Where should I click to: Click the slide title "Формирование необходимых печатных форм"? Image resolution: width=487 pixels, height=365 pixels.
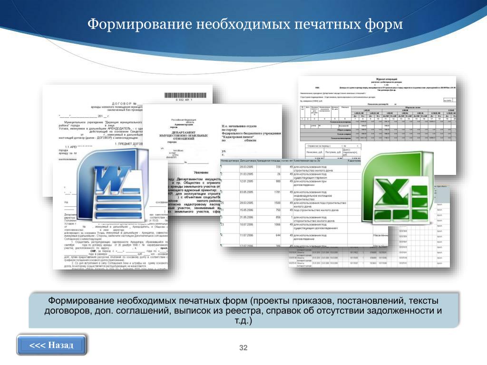pos(245,24)
